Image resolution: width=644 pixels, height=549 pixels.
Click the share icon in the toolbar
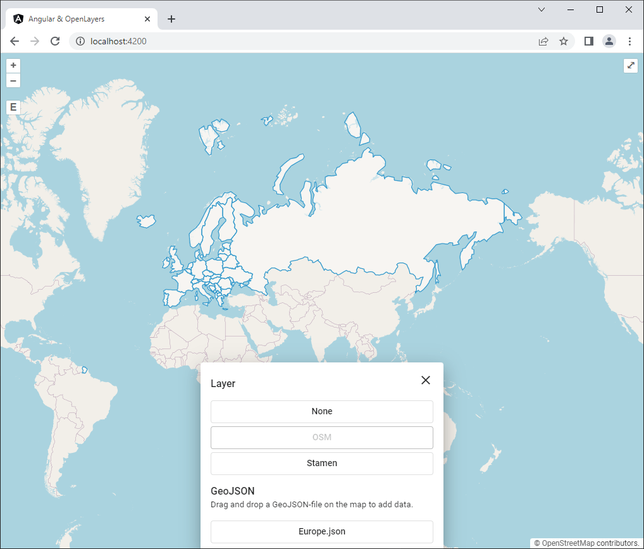point(543,41)
